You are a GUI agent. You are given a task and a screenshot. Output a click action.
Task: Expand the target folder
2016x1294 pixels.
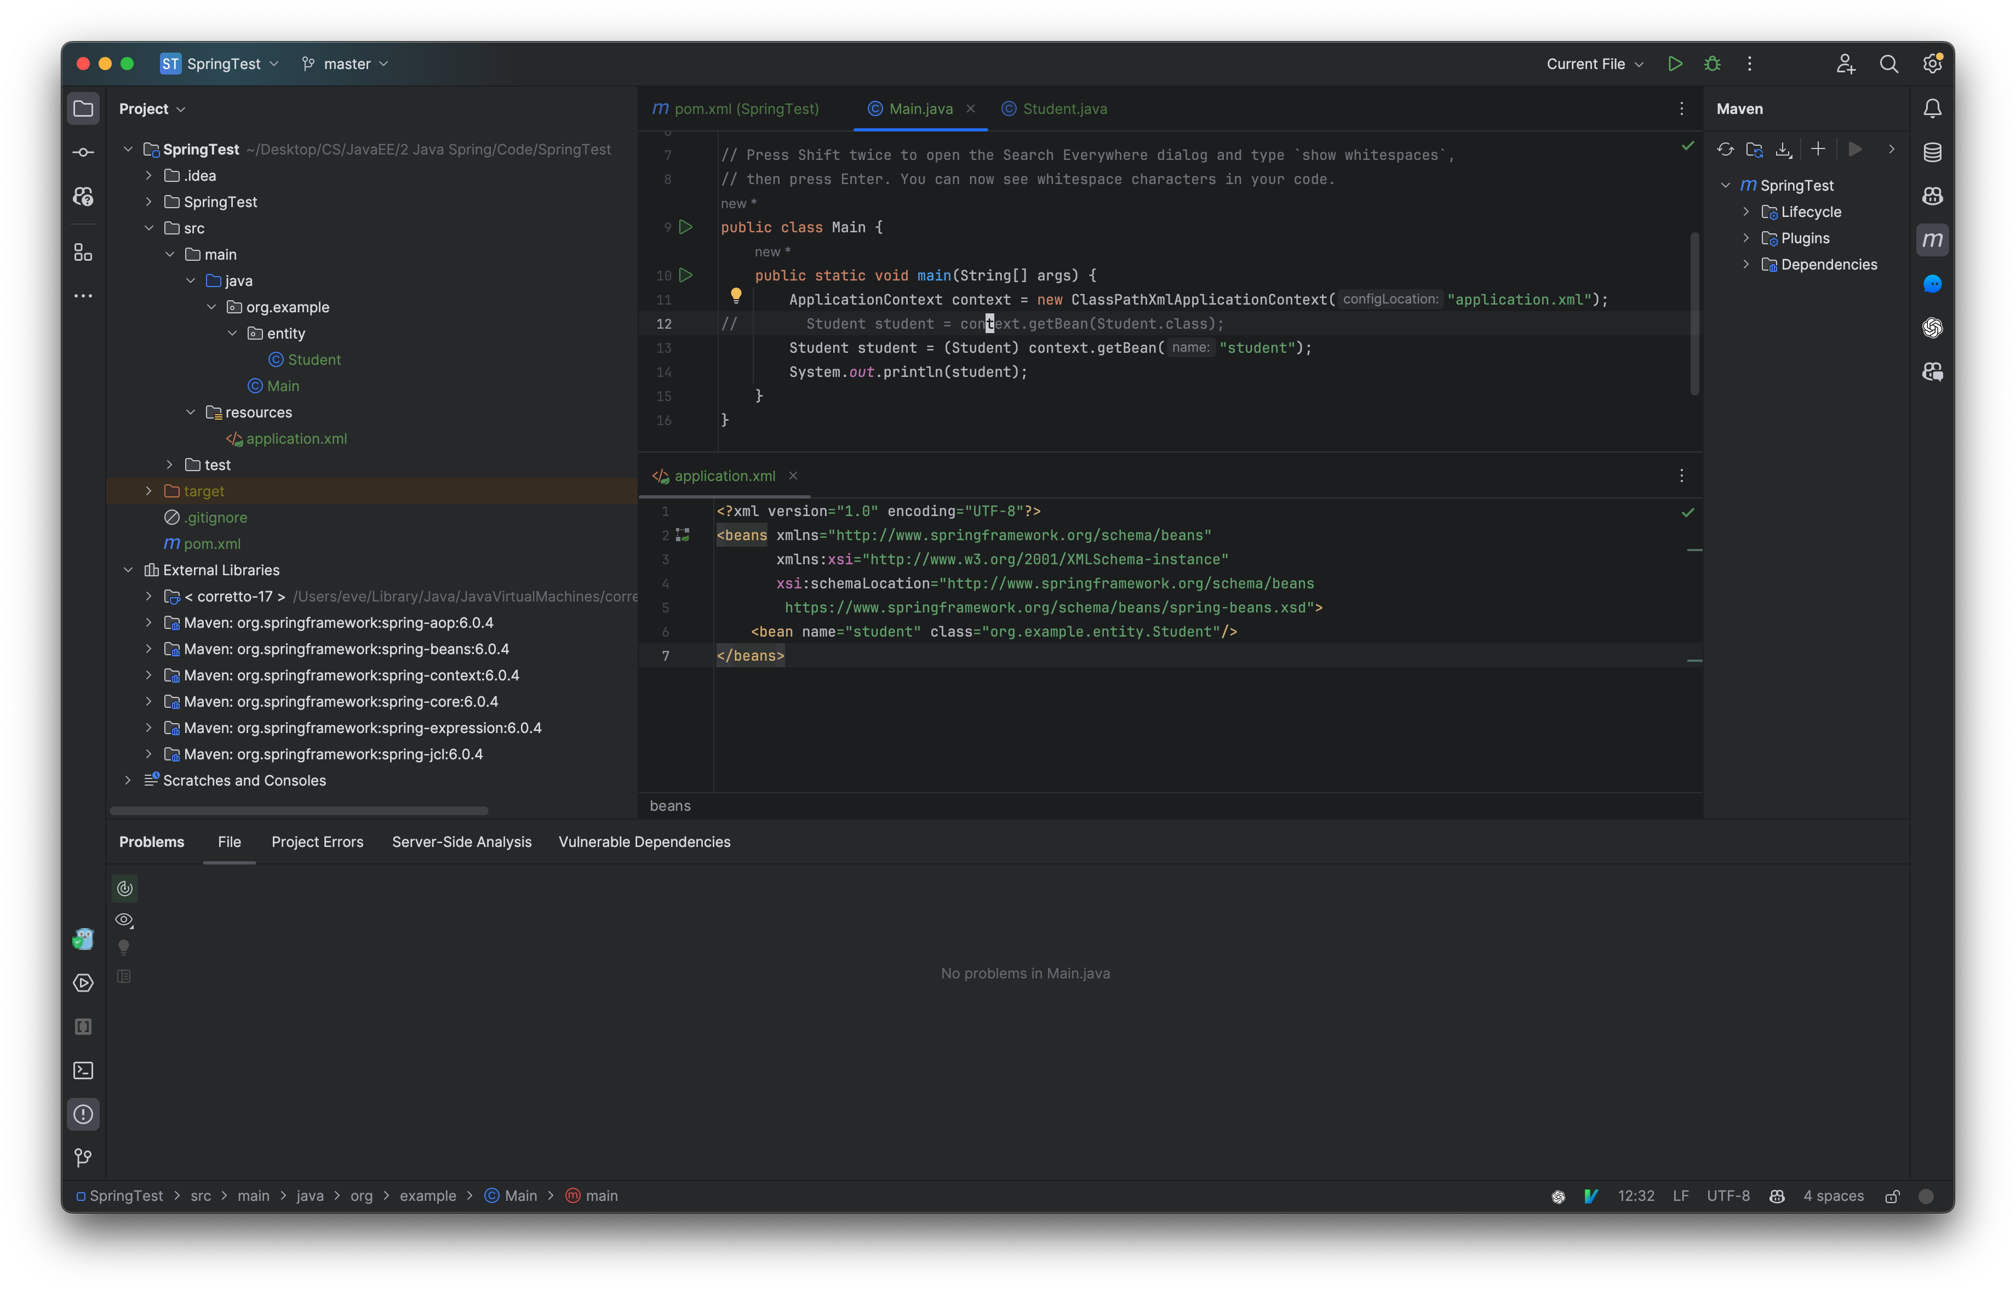coord(148,491)
